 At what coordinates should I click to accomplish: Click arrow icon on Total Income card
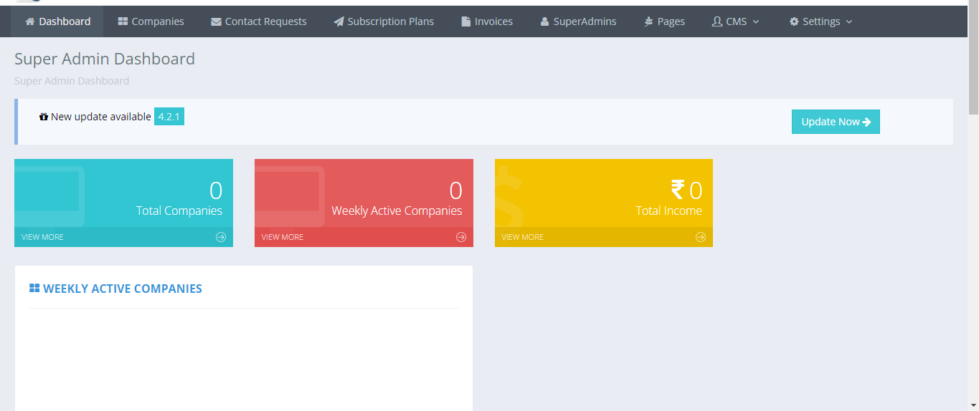pos(701,237)
